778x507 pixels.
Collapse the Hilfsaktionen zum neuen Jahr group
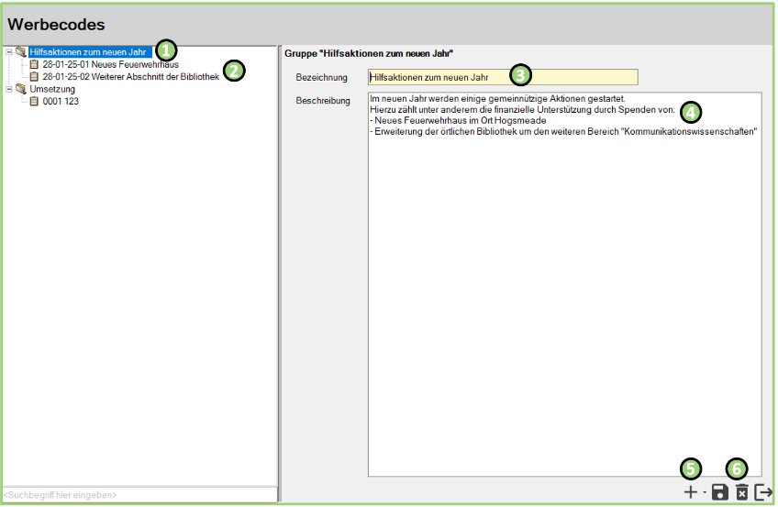pyautogui.click(x=8, y=52)
